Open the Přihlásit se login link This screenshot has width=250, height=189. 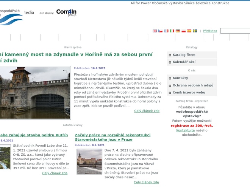click(x=210, y=31)
